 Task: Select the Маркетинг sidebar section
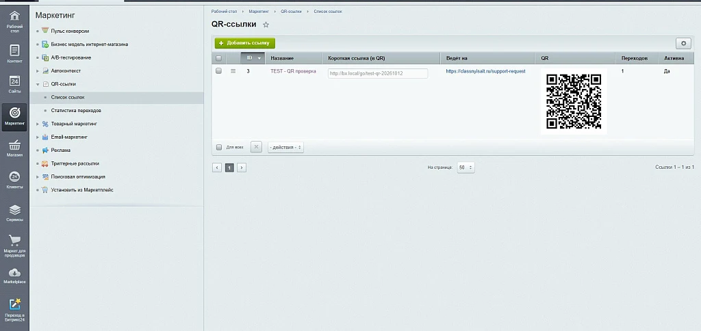tap(14, 117)
